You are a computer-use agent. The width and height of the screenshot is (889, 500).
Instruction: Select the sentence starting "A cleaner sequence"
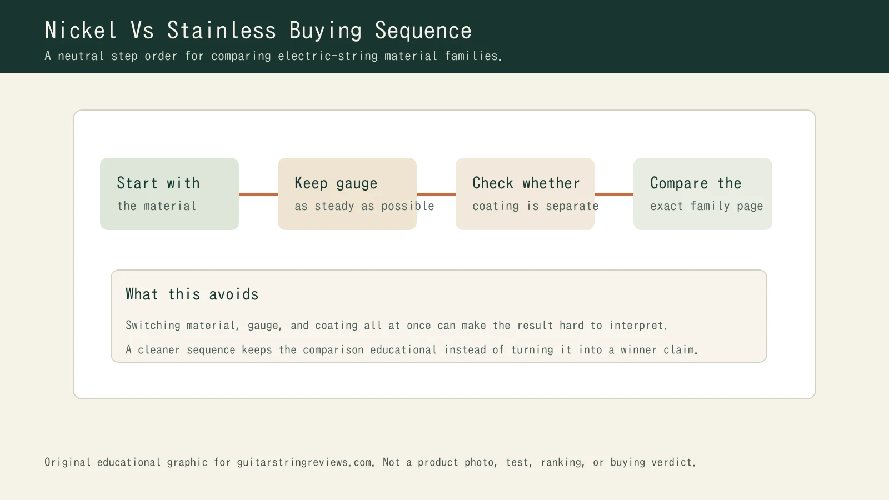tap(411, 350)
